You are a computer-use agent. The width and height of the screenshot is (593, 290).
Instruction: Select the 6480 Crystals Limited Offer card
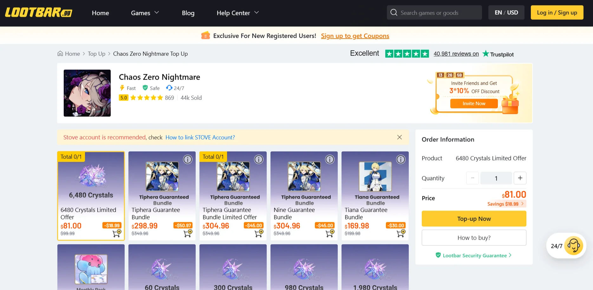[91, 196]
